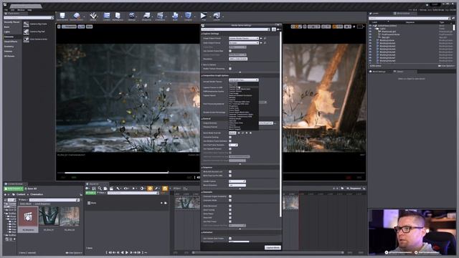Image resolution: width=459 pixels, height=258 pixels.
Task: Click the Launch toolbar icon
Action: pyautogui.click(x=217, y=16)
